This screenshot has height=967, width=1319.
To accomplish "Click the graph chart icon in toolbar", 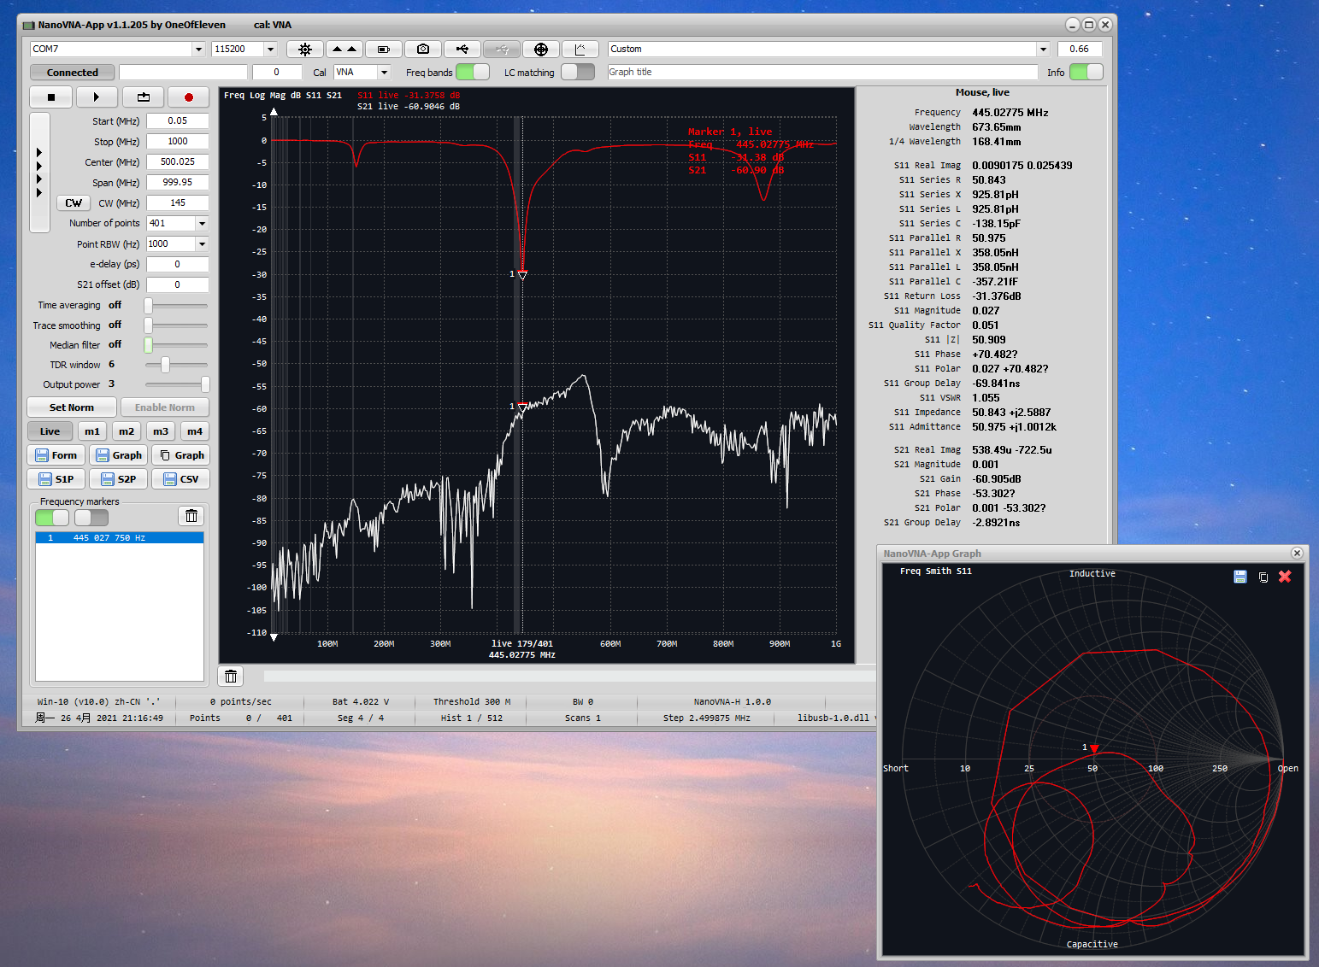I will [x=580, y=49].
